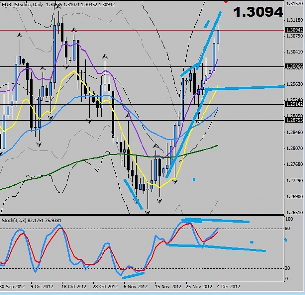
Task: Click the EURUSD.dma,Daily chart title text
Action: pyautogui.click(x=22, y=4)
